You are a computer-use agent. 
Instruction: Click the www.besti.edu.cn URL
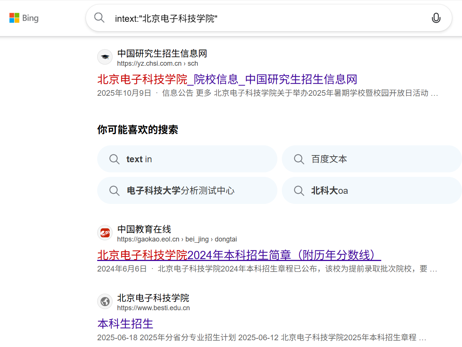click(153, 308)
